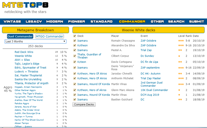Open the 10K Duel Commander event
Image resolution: width=207 pixels, height=128 pixels.
coord(154,90)
